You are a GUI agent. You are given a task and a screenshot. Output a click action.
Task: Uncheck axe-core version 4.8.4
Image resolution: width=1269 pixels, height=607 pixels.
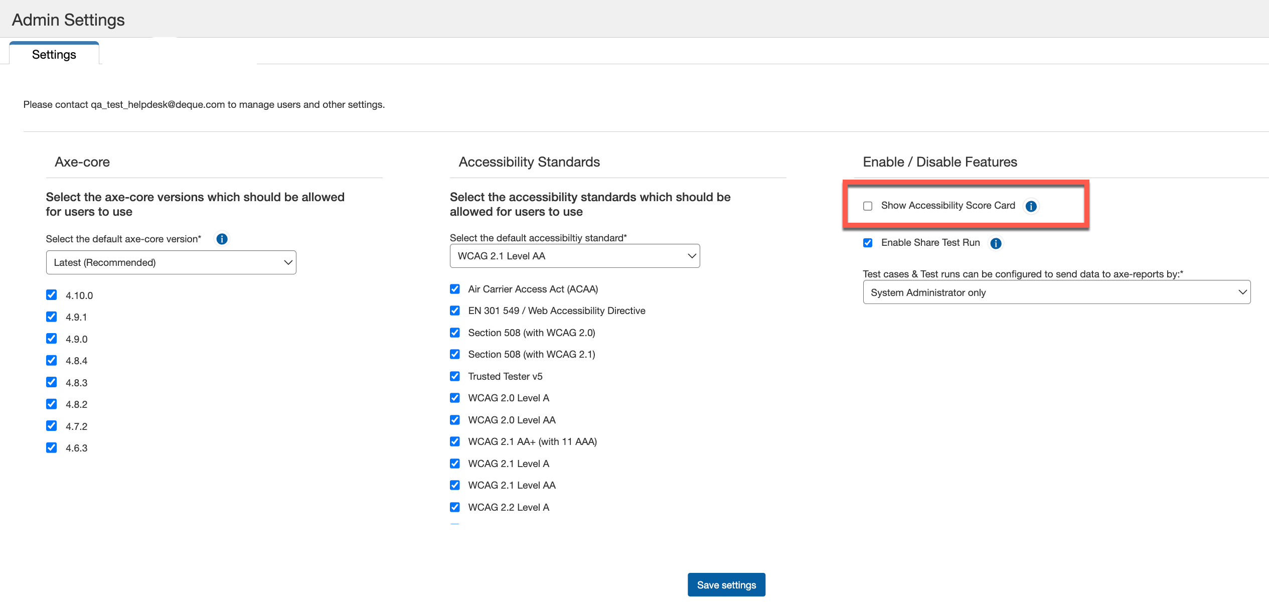51,360
